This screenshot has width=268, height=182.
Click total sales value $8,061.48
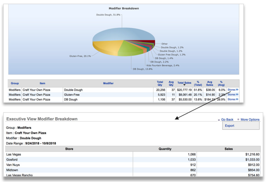[x=185, y=94]
